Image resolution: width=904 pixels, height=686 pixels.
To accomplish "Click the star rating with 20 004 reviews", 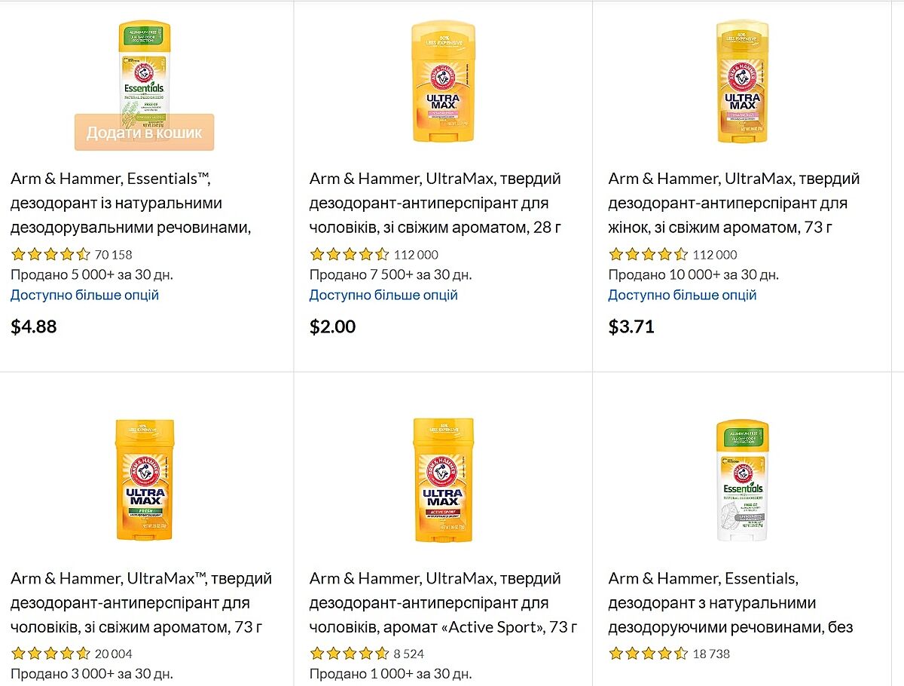I will click(51, 654).
